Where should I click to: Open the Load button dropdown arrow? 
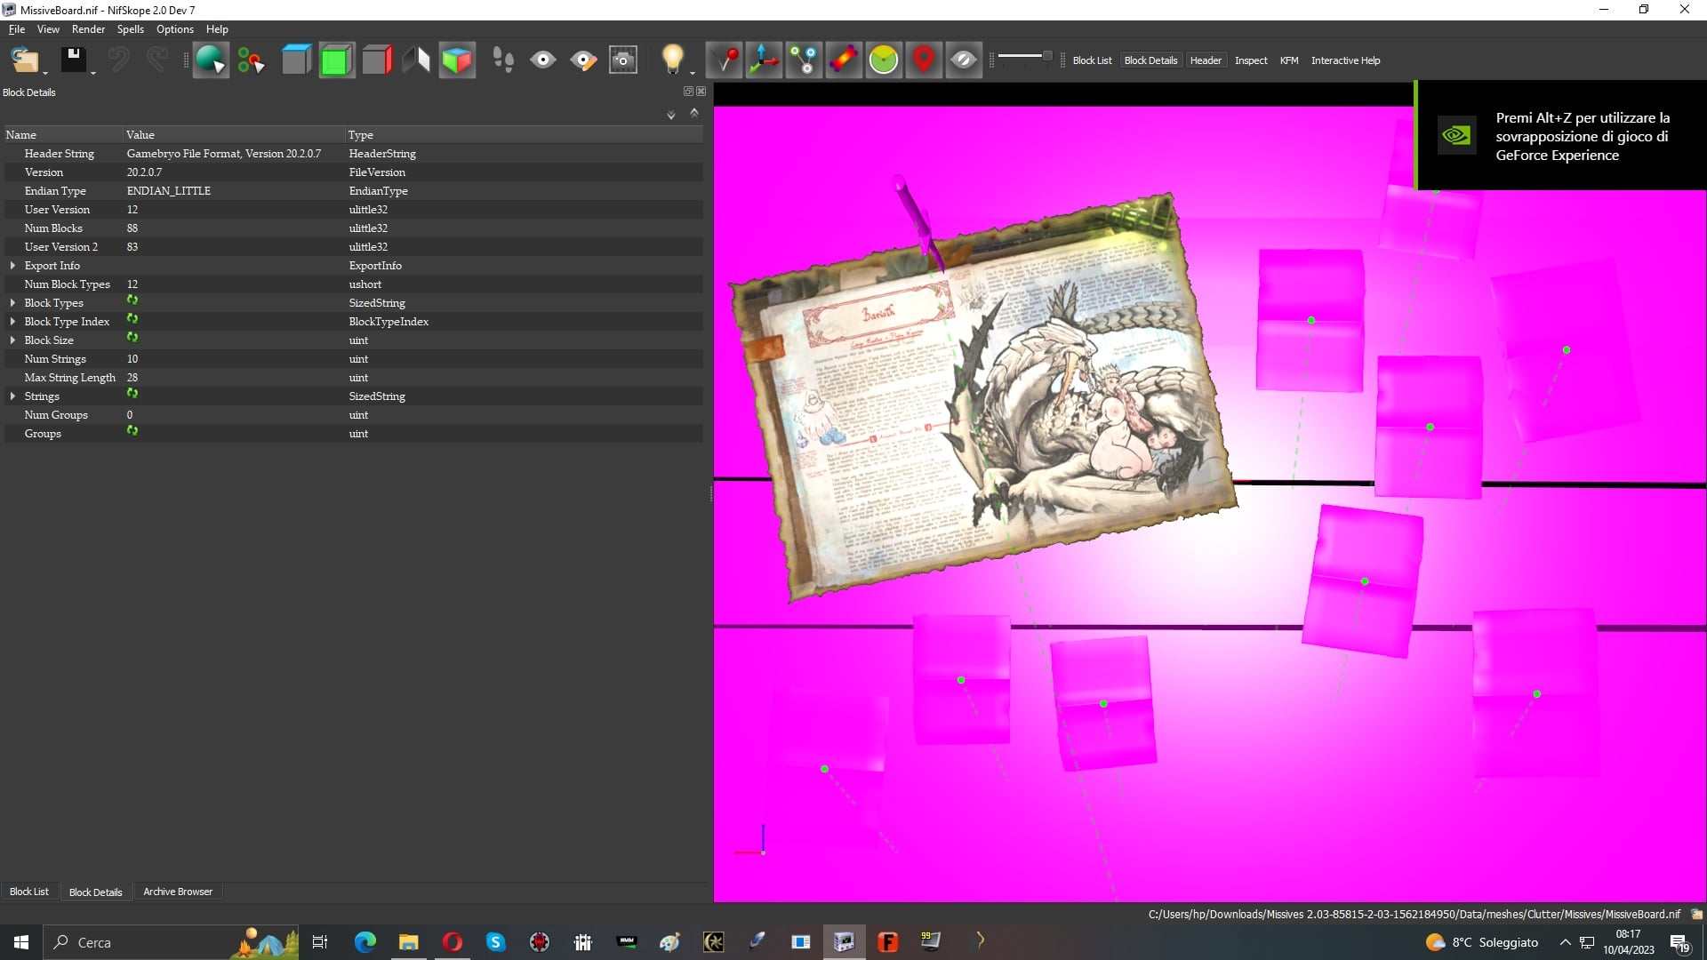click(x=45, y=73)
